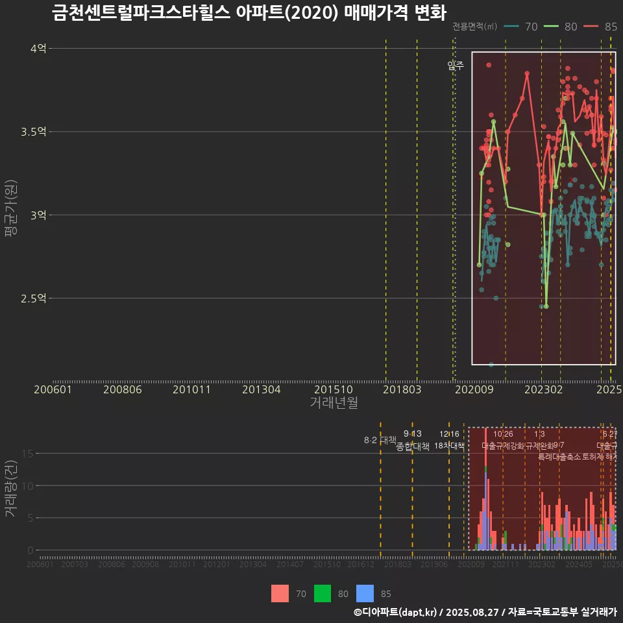
Task: Click 201304 on the price chart axis
Action: click(261, 389)
